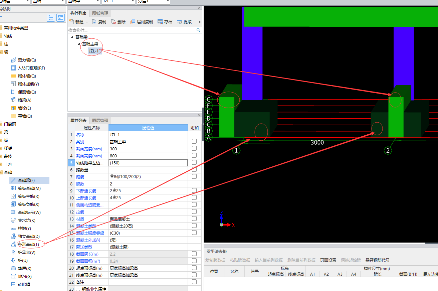Switch to 属性列表 tab
The height and width of the screenshot is (291, 438).
click(78, 120)
